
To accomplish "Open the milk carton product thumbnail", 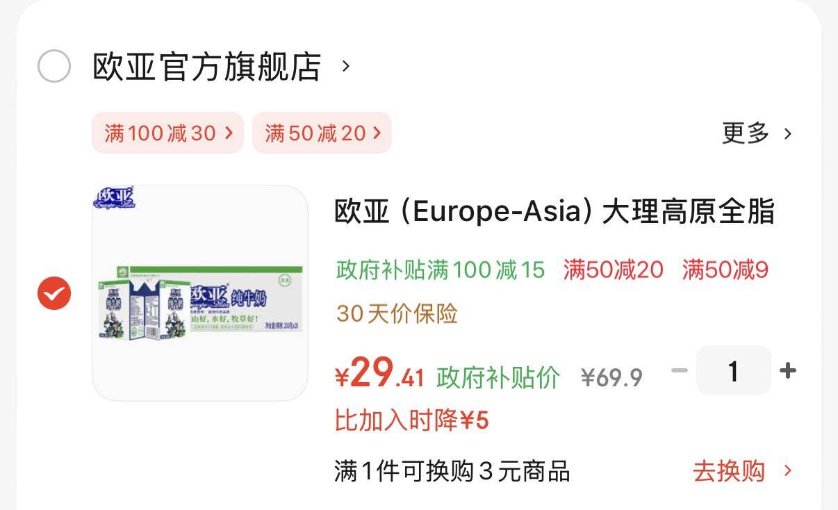I will 200,293.
